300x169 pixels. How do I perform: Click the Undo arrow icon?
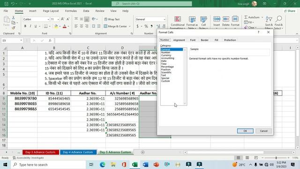point(13,4)
